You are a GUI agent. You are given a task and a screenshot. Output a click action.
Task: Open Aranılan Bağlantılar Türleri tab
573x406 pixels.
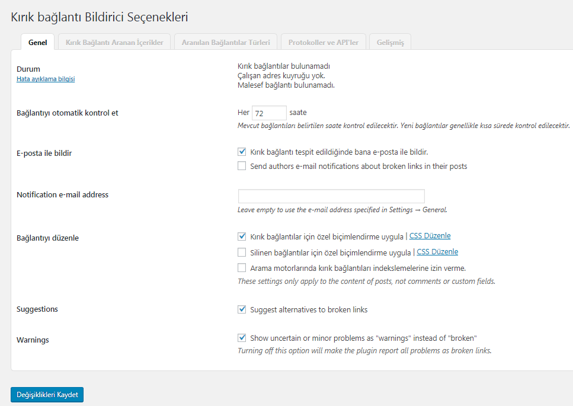[226, 42]
